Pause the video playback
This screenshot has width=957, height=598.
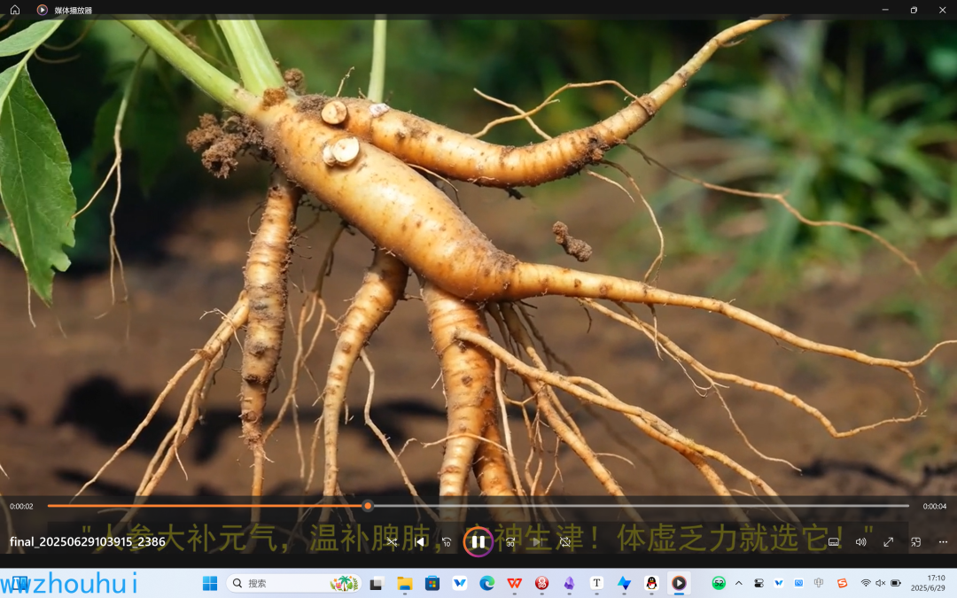click(x=478, y=541)
